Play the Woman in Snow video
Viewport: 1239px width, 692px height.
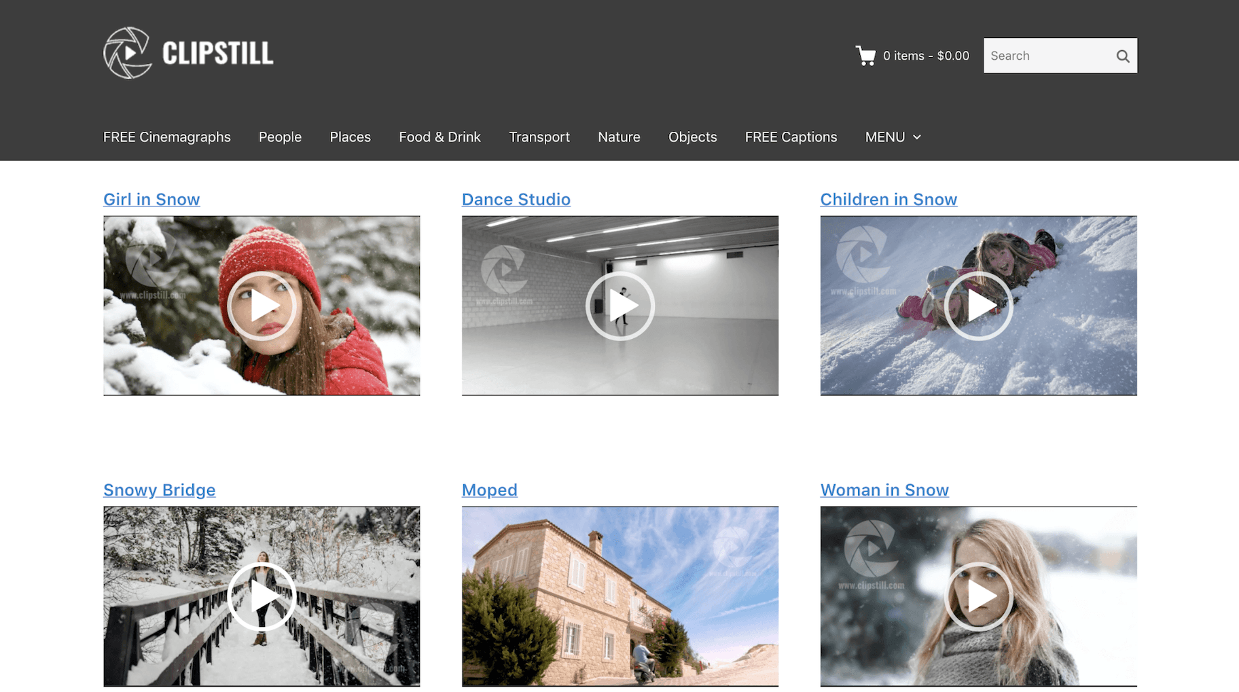(978, 596)
